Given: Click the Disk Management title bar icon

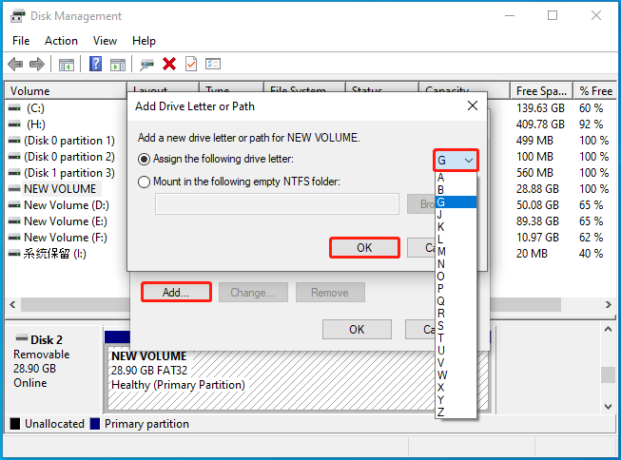Looking at the screenshot, I should [x=17, y=16].
